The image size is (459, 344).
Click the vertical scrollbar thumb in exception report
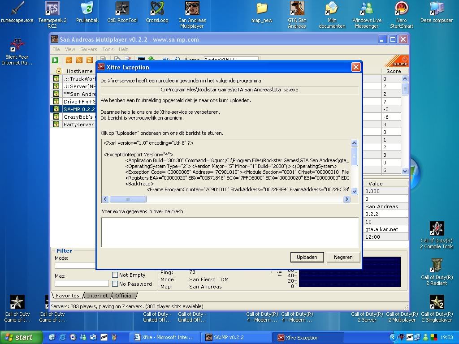point(354,156)
